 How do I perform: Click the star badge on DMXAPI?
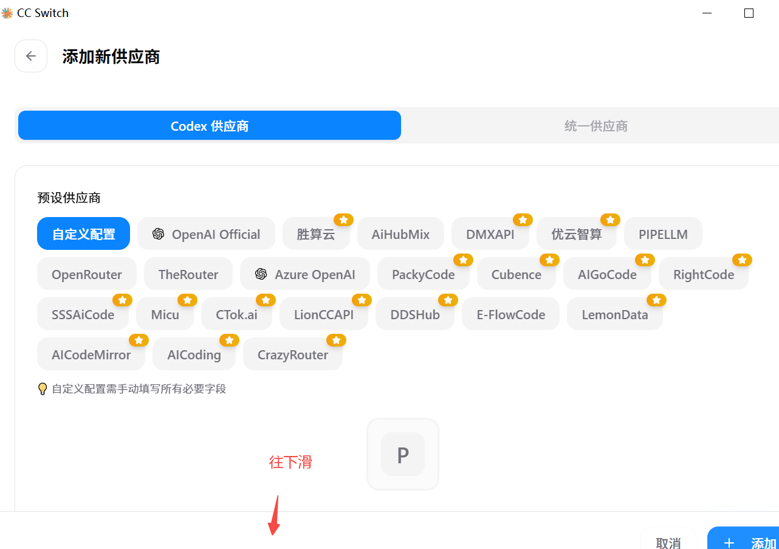(523, 219)
